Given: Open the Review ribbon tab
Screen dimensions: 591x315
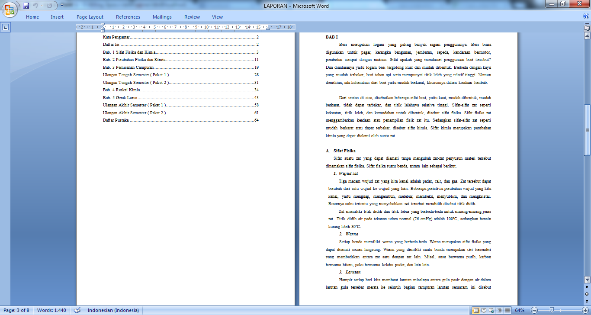Looking at the screenshot, I should tap(192, 17).
